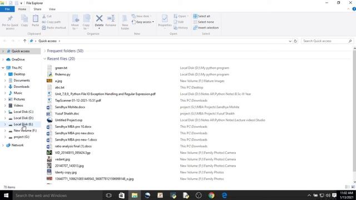Open the Help question mark icon

(354, 9)
